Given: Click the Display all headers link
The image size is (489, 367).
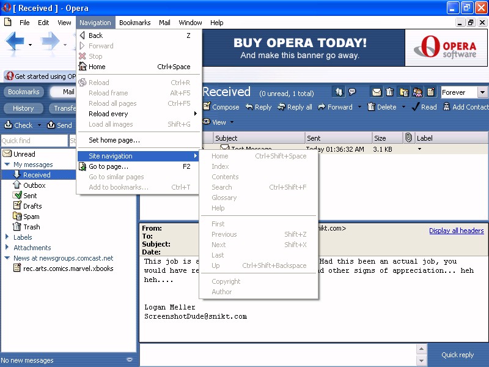Looking at the screenshot, I should point(456,231).
